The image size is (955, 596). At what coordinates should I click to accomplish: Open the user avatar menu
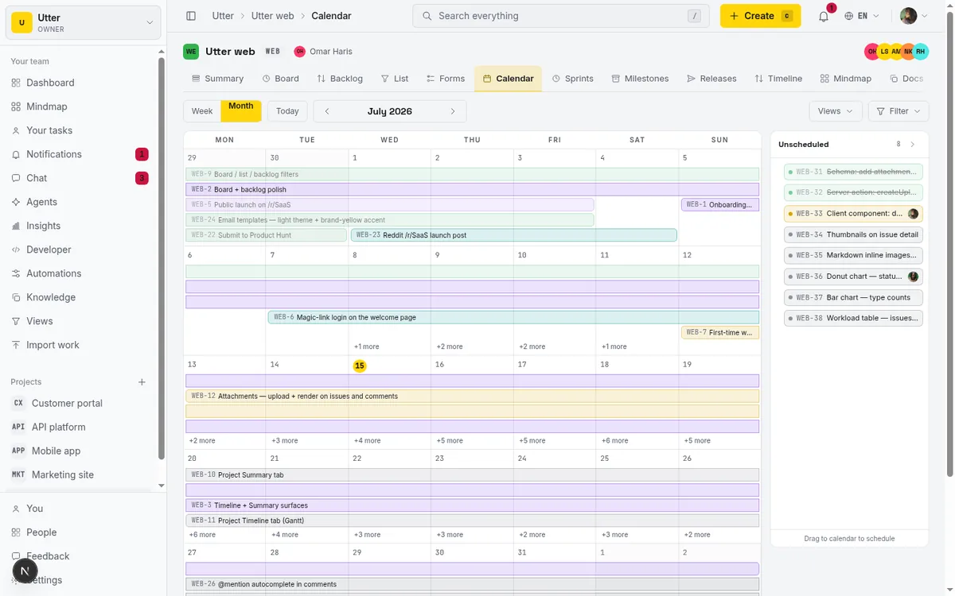click(x=914, y=16)
